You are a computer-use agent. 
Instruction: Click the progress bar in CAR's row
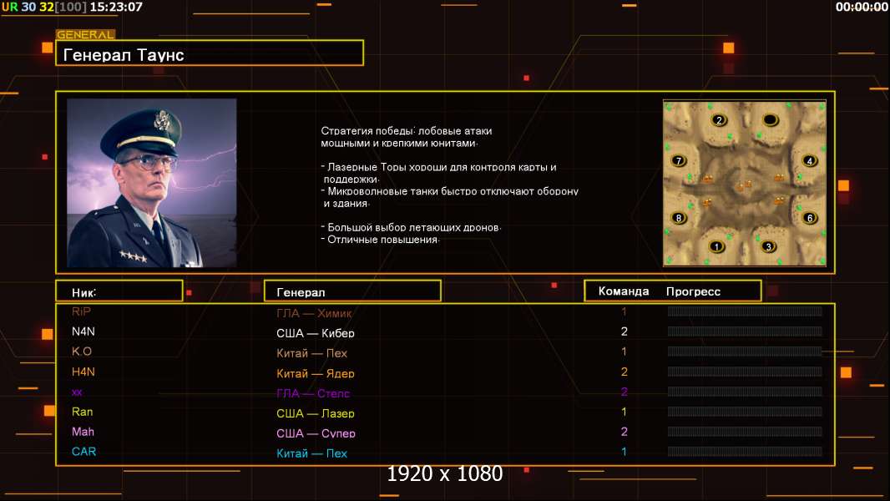click(x=745, y=452)
